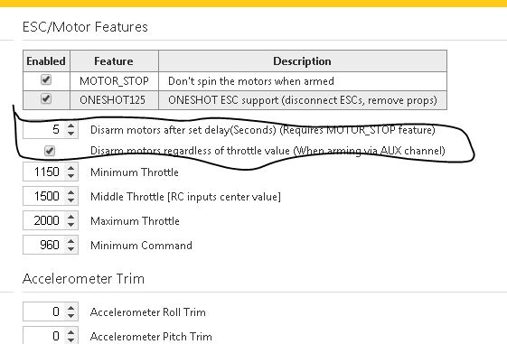507x344 pixels.
Task: Uncheck the MOTOR_STOP feature checkbox
Action: pyautogui.click(x=46, y=79)
